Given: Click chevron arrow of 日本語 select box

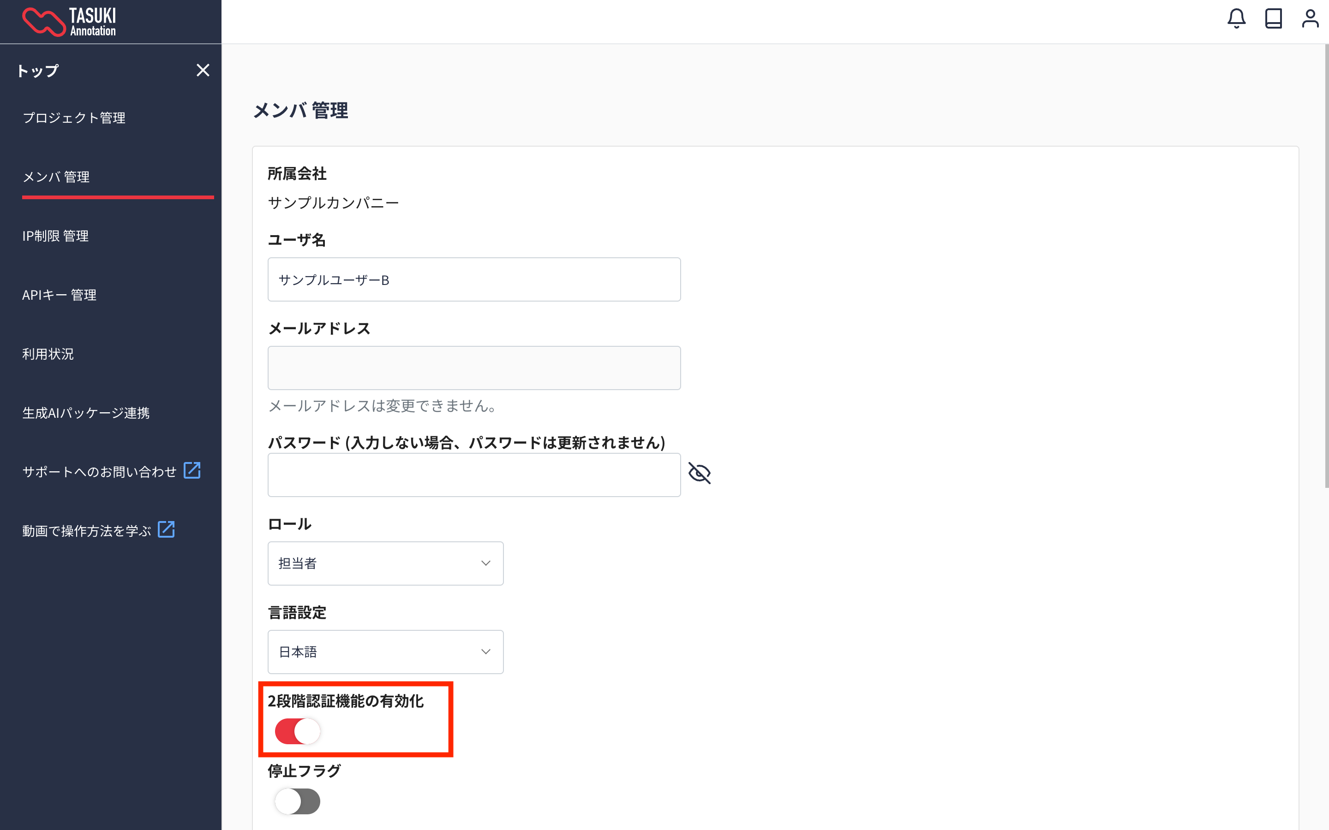Looking at the screenshot, I should pos(485,652).
